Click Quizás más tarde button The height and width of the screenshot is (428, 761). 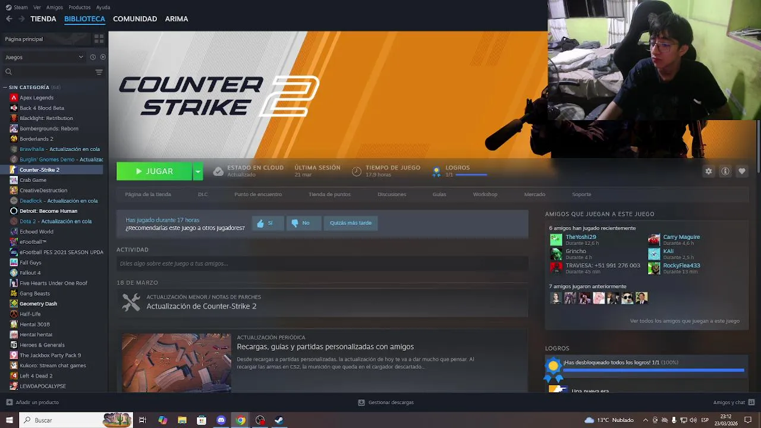coord(351,223)
